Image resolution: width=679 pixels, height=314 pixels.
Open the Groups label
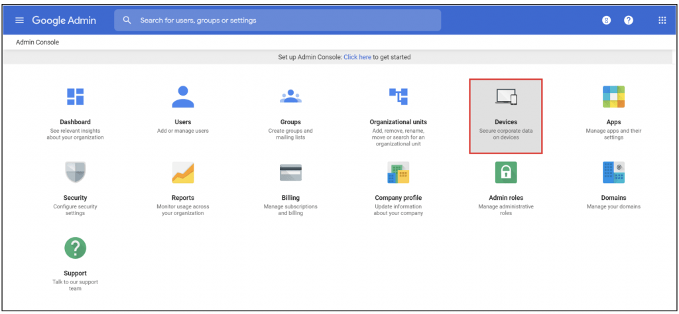290,122
